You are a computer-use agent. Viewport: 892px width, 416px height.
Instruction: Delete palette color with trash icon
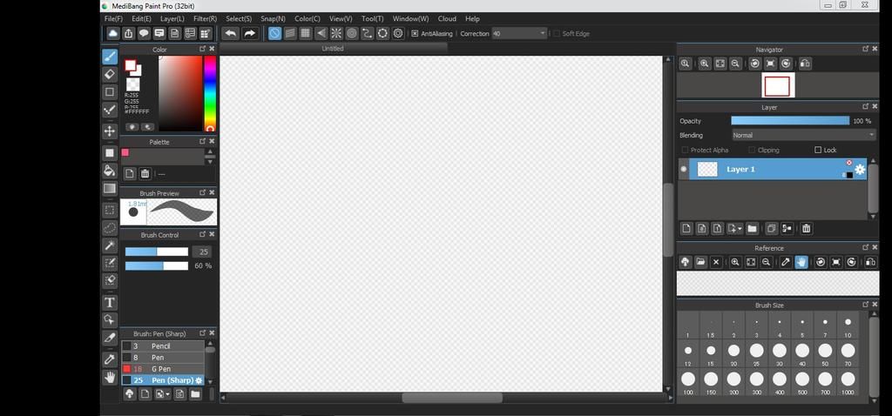pos(145,174)
